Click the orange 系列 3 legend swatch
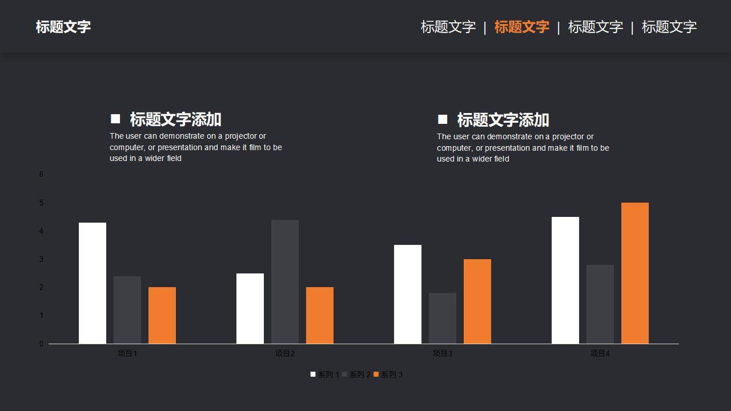The width and height of the screenshot is (731, 411). click(x=376, y=374)
